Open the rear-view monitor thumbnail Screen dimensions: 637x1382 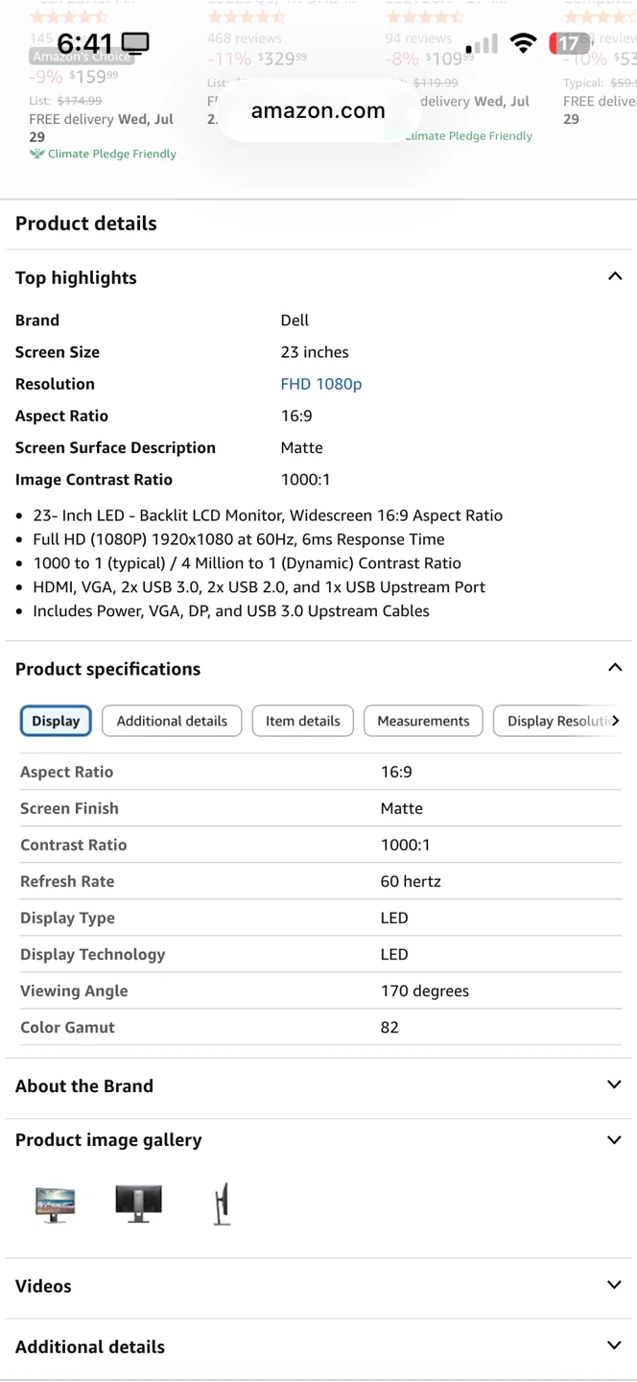point(138,1203)
